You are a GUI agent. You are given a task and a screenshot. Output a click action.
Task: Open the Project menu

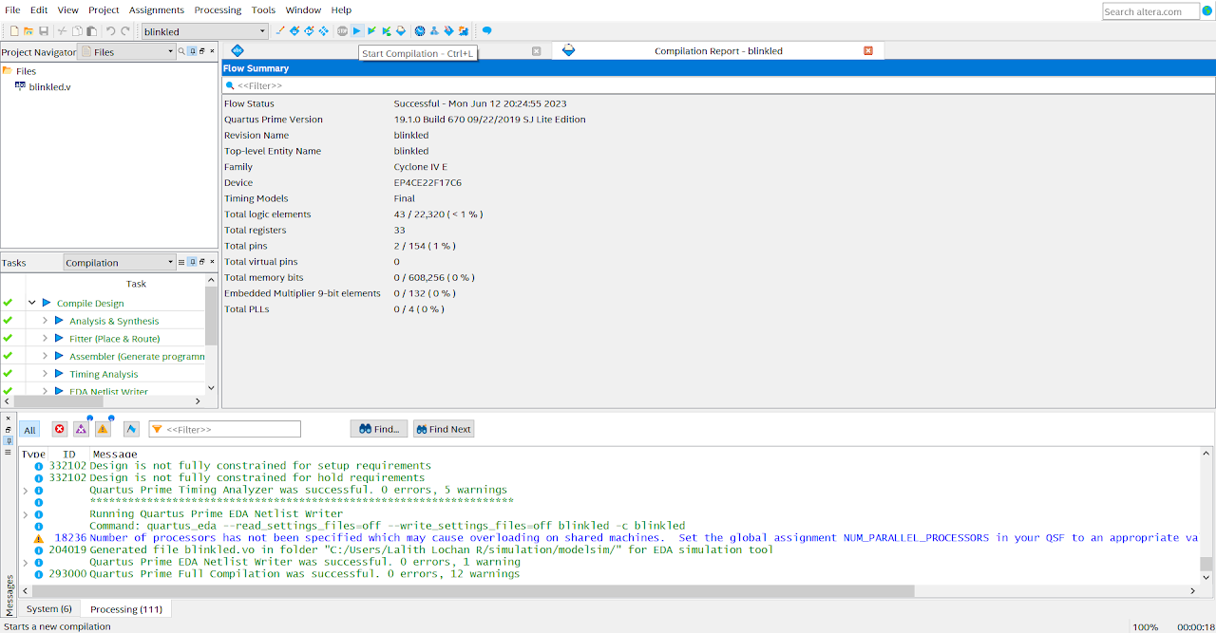104,9
